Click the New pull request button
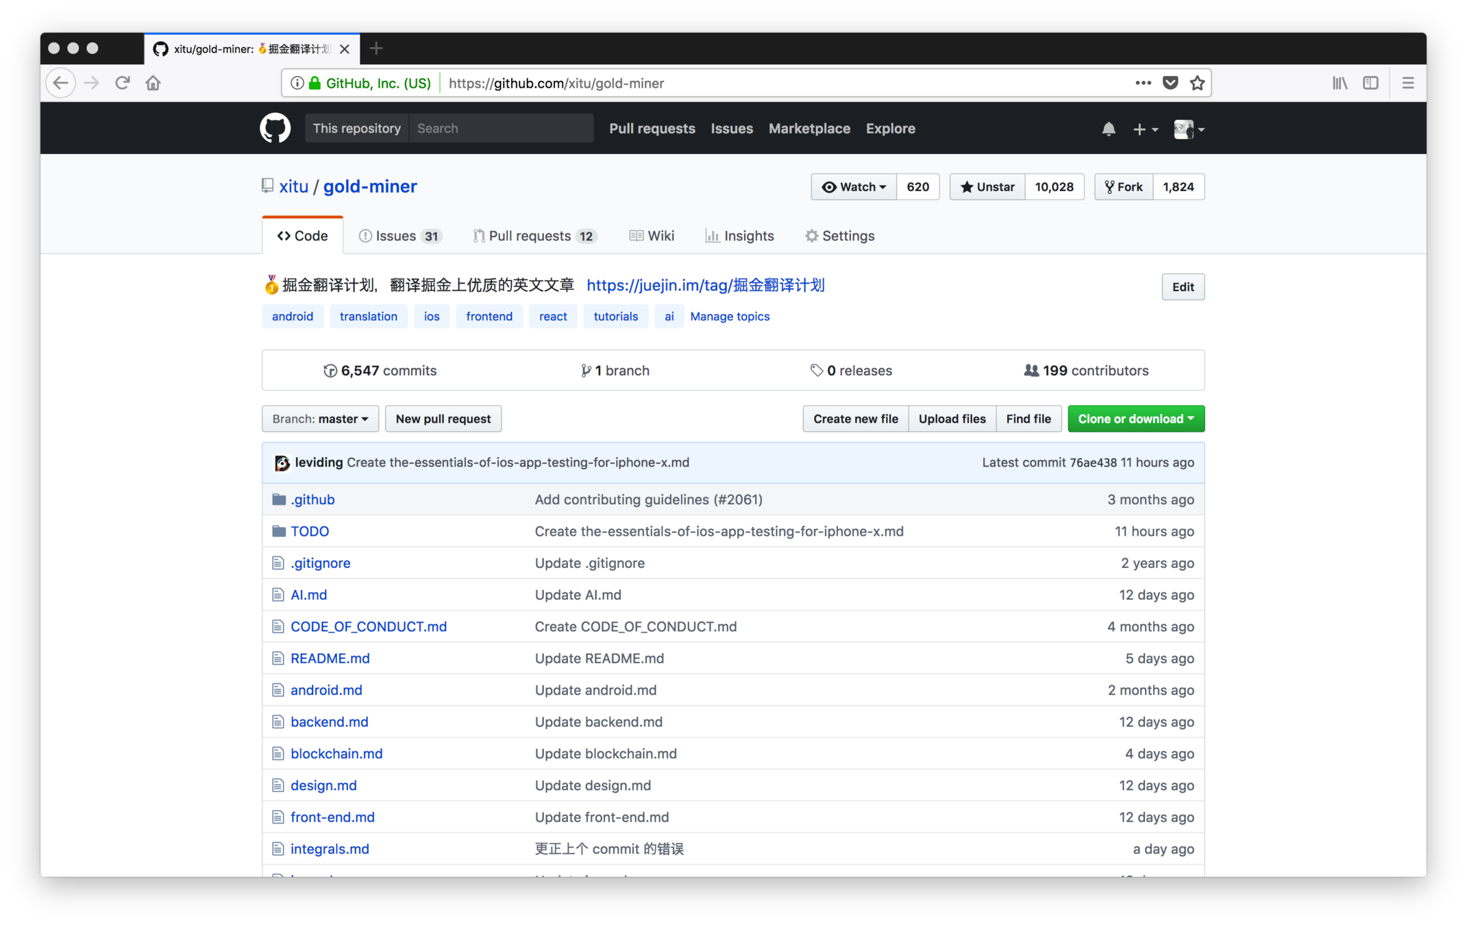 click(x=443, y=419)
